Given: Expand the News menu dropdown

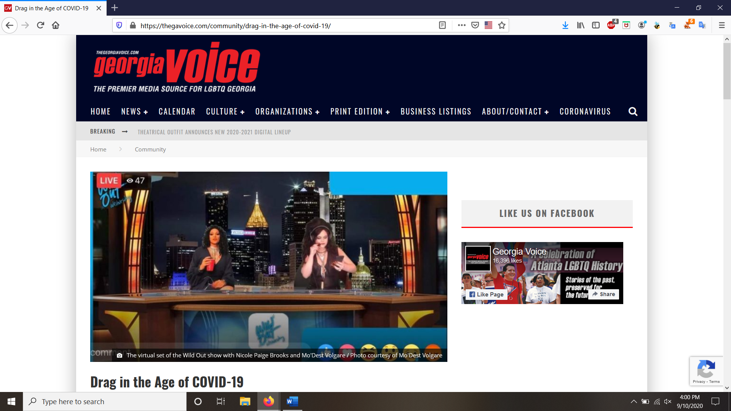Looking at the screenshot, I should [134, 112].
